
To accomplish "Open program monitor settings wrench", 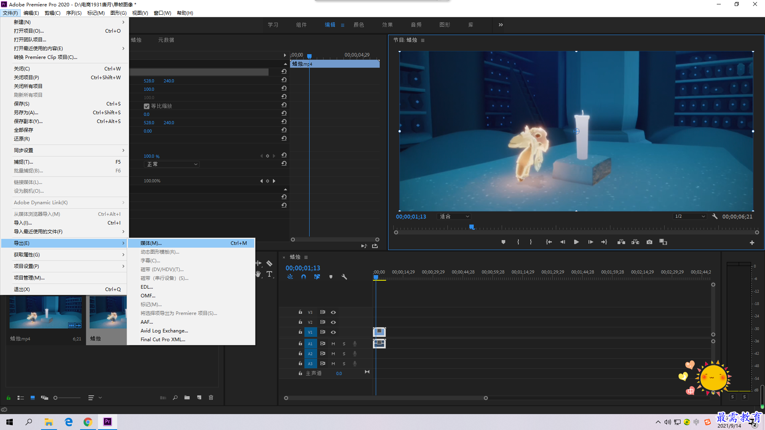I will coord(715,216).
